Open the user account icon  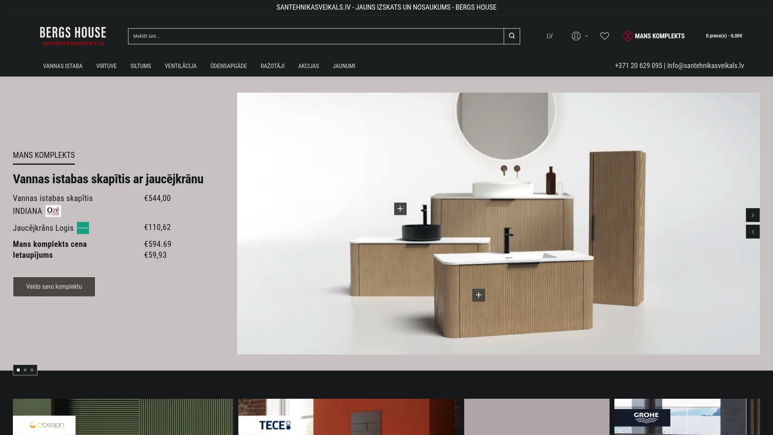[576, 36]
